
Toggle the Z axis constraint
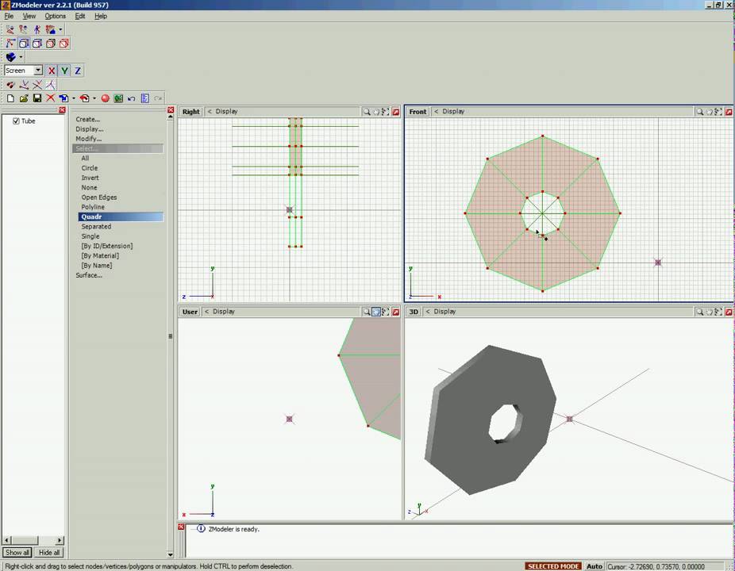tap(78, 71)
